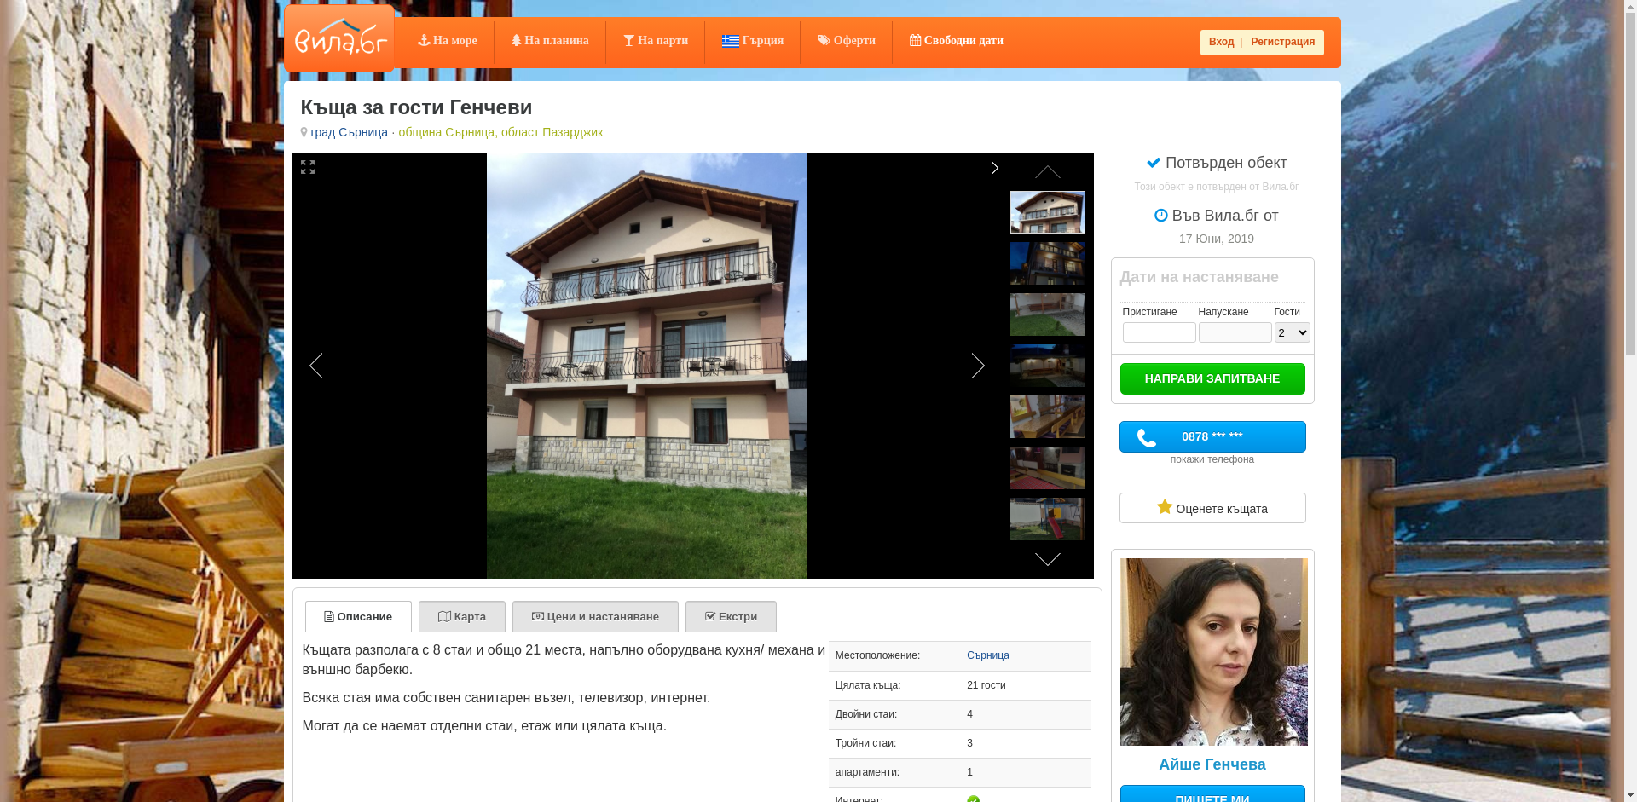Open the Гърция flag menu item

(729, 39)
